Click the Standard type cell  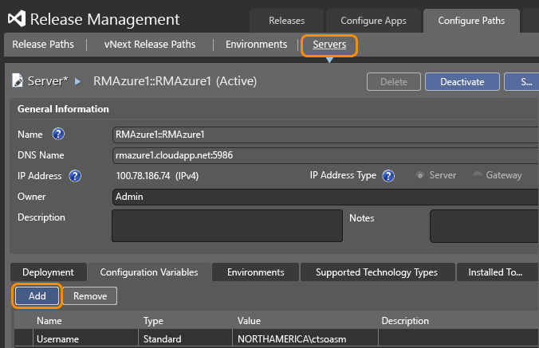tap(185, 339)
